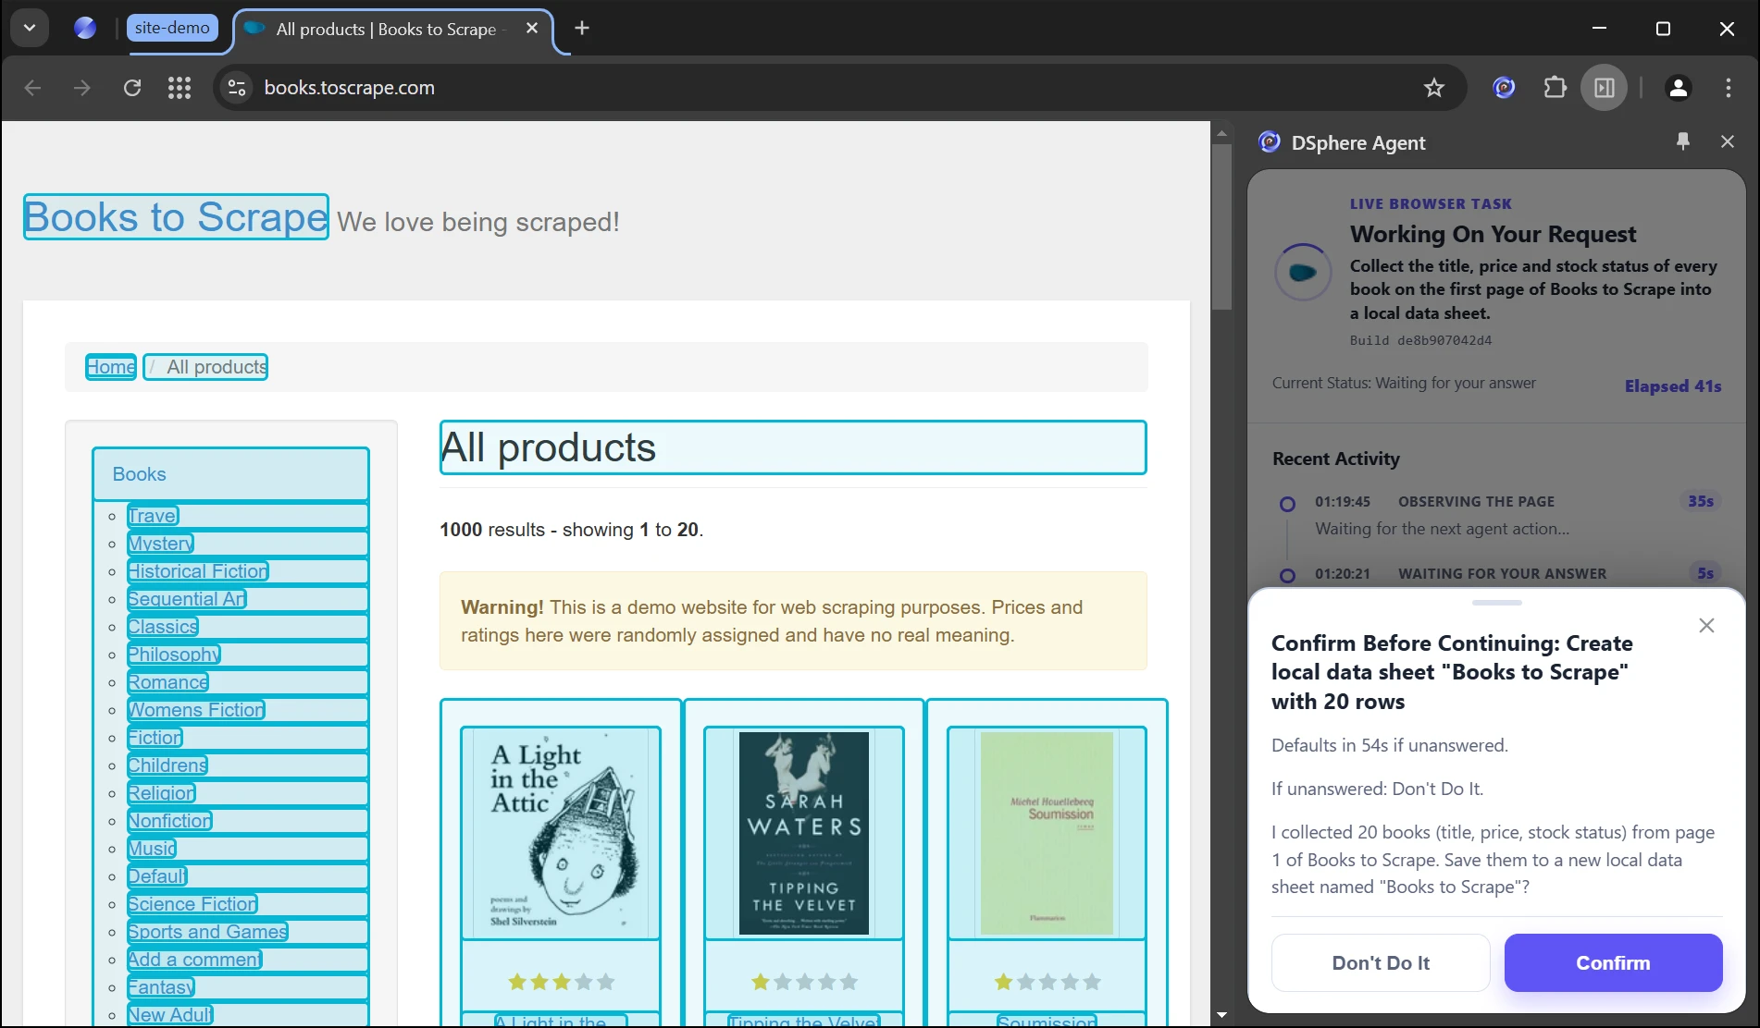1760x1028 pixels.
Task: Click the Tipping the Velvet cover thumbnail
Action: click(804, 833)
